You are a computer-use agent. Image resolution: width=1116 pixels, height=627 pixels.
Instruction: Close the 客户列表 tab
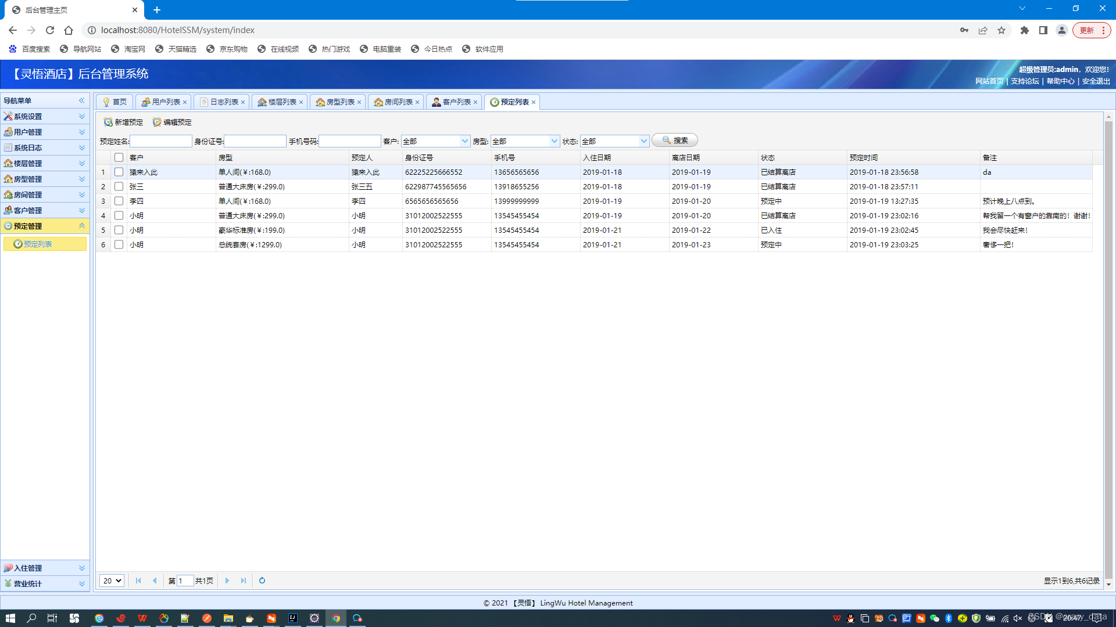(x=475, y=102)
